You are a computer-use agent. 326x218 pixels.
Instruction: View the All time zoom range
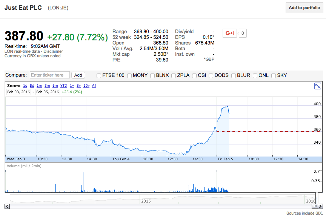coord(94,86)
